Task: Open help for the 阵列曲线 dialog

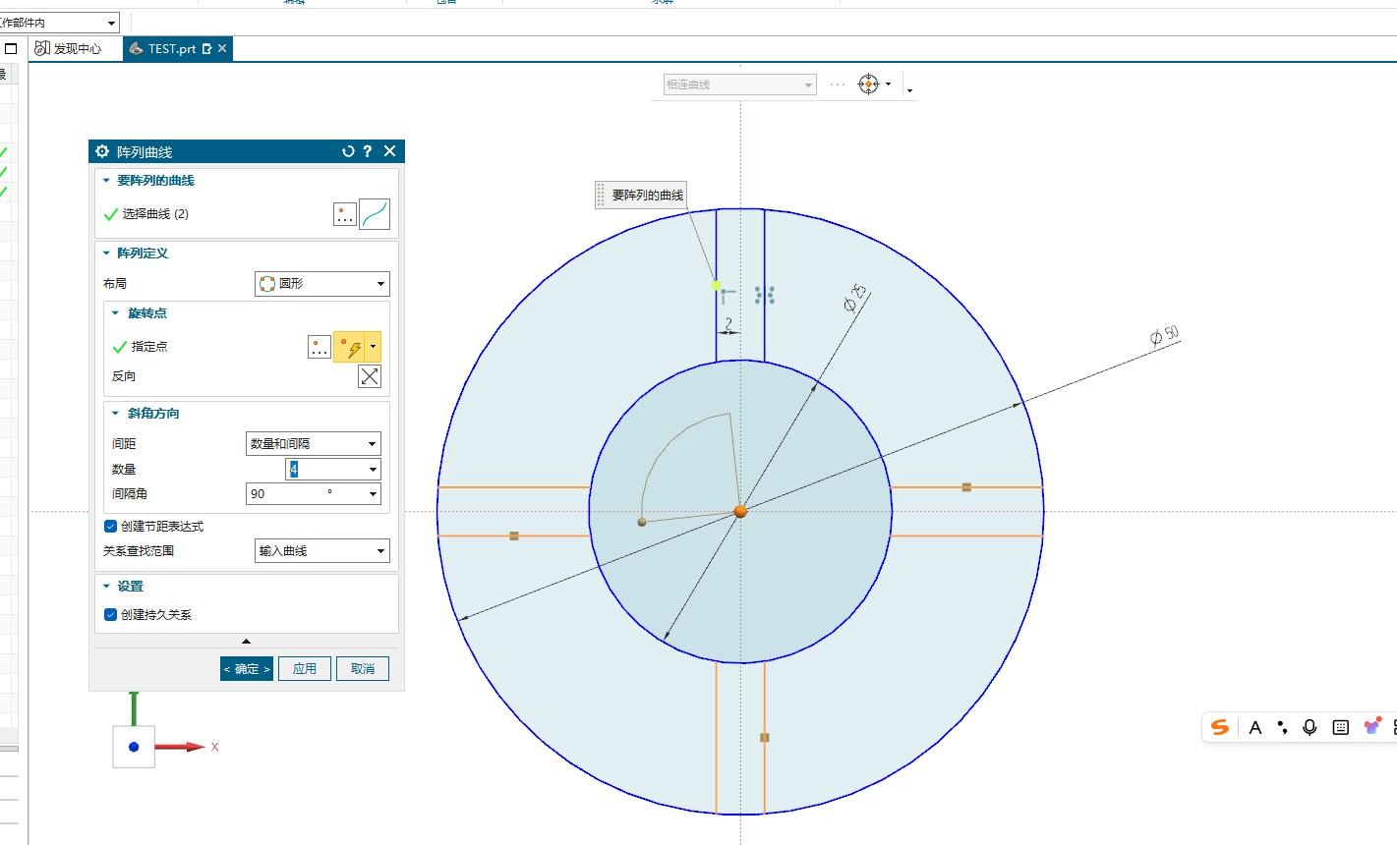Action: (x=368, y=151)
